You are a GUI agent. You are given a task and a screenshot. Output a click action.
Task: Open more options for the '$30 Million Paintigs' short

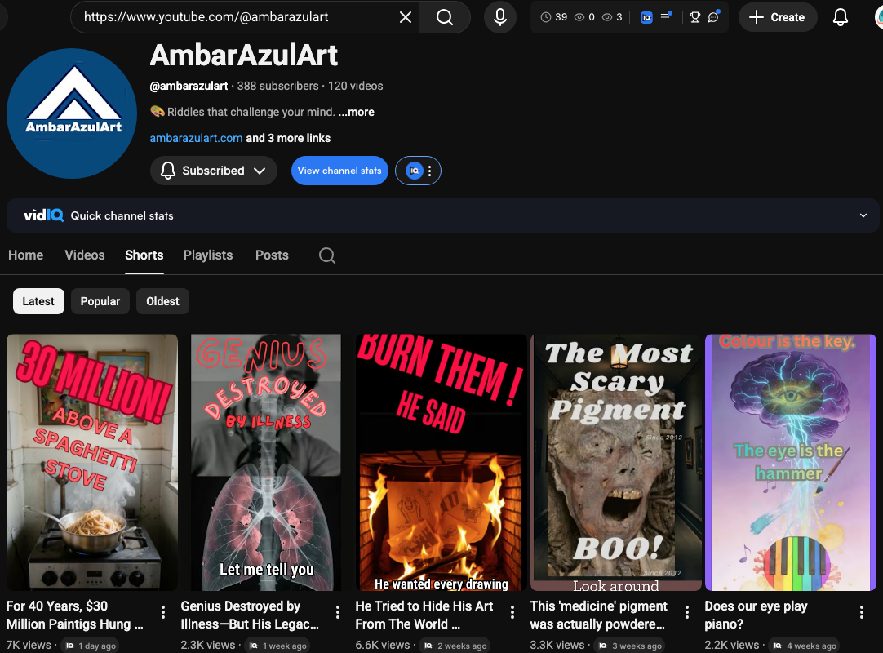coord(163,612)
